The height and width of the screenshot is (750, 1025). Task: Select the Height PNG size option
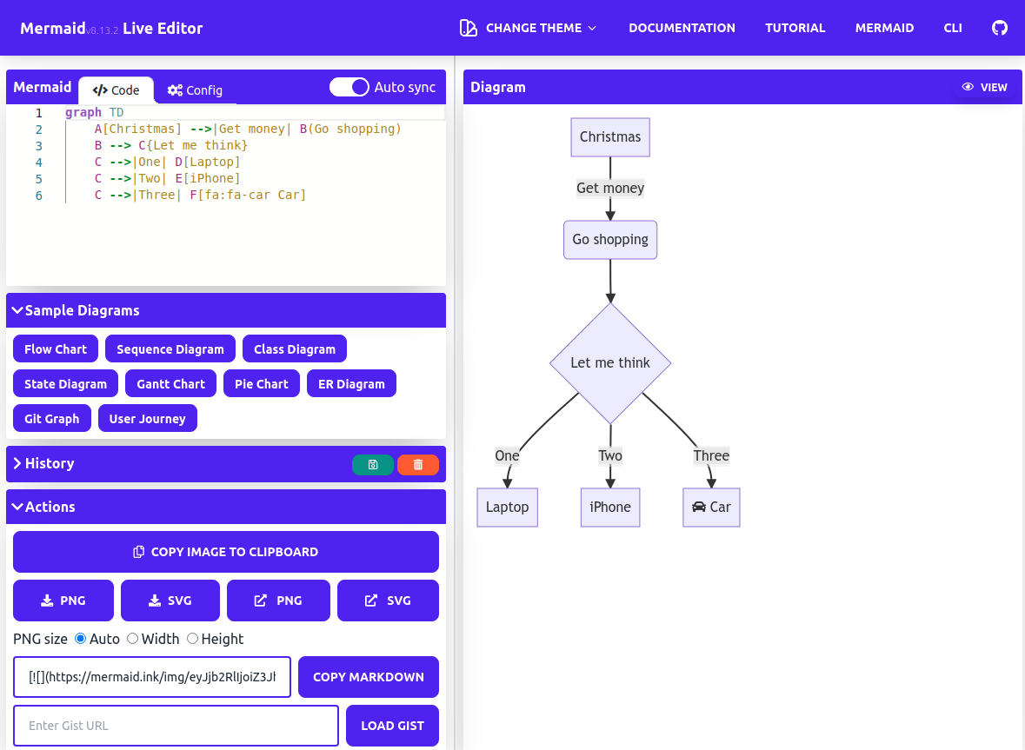click(x=193, y=639)
